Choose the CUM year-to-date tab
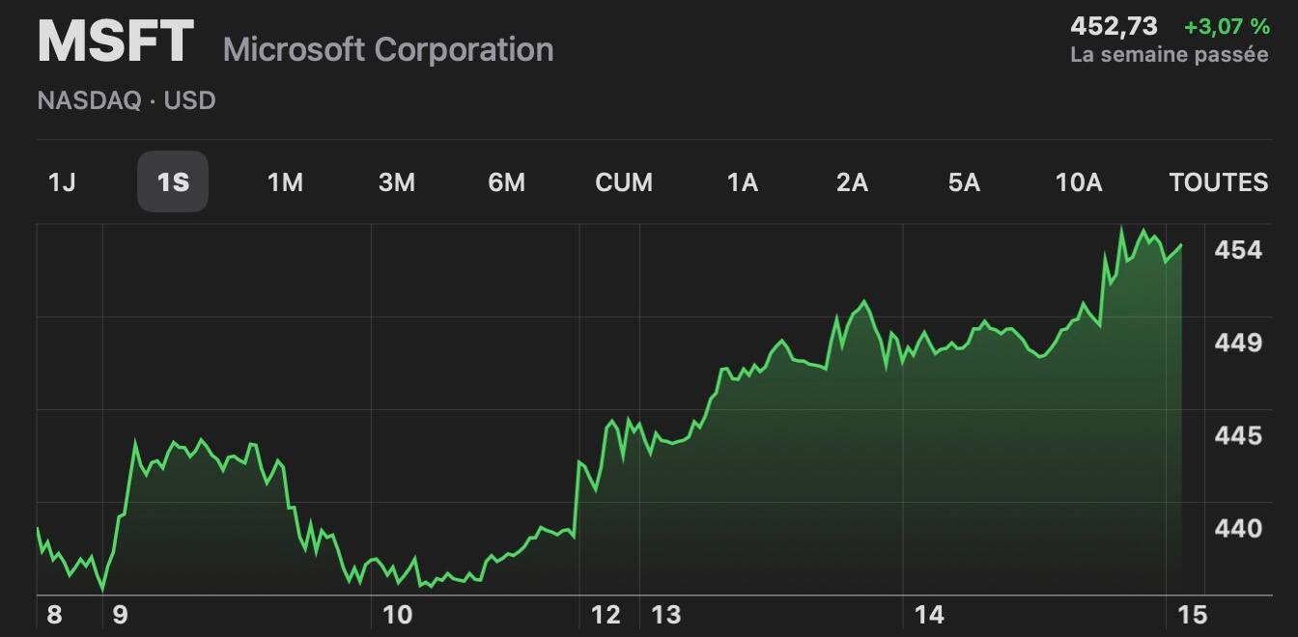 [x=624, y=182]
